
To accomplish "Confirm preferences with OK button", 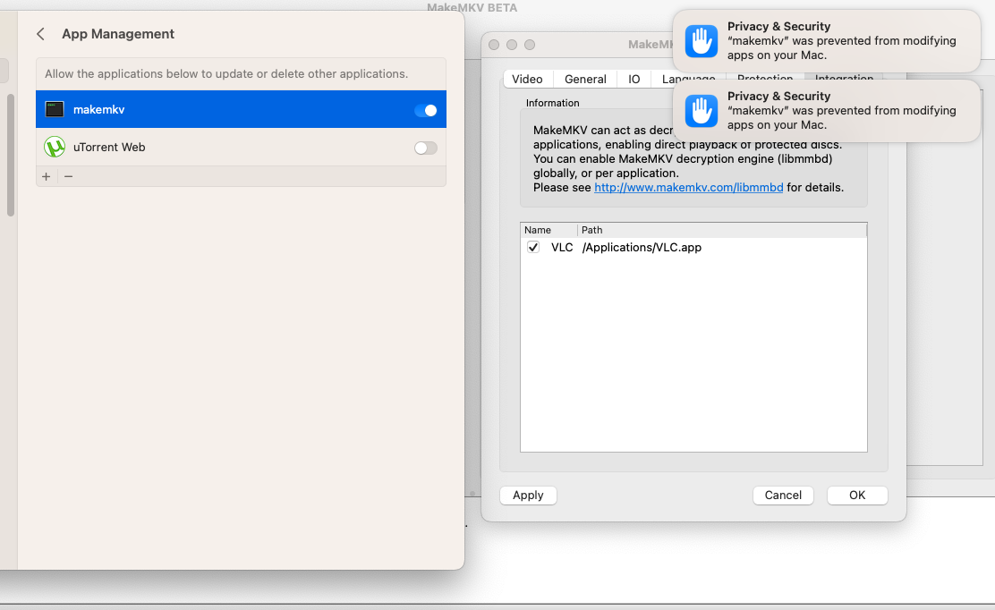I will (857, 496).
